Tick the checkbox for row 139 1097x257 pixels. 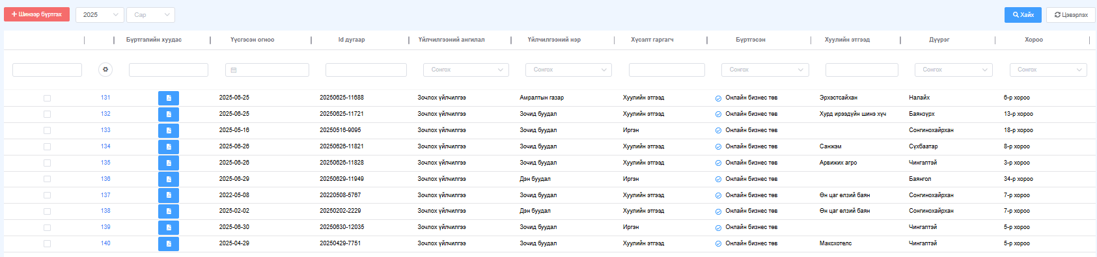[47, 228]
